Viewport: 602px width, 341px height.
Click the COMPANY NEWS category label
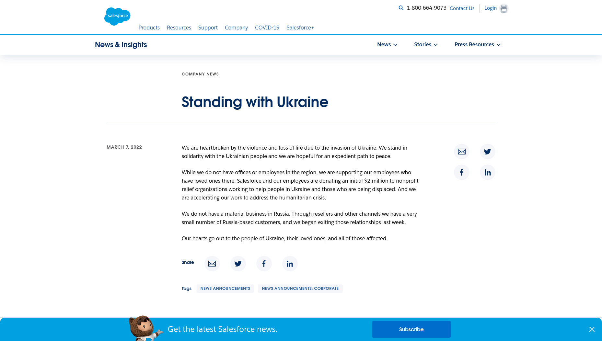click(x=200, y=74)
